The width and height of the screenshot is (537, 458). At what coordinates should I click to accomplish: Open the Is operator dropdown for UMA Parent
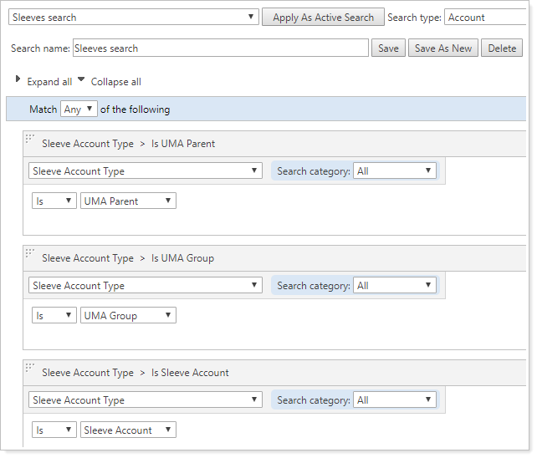(x=54, y=201)
